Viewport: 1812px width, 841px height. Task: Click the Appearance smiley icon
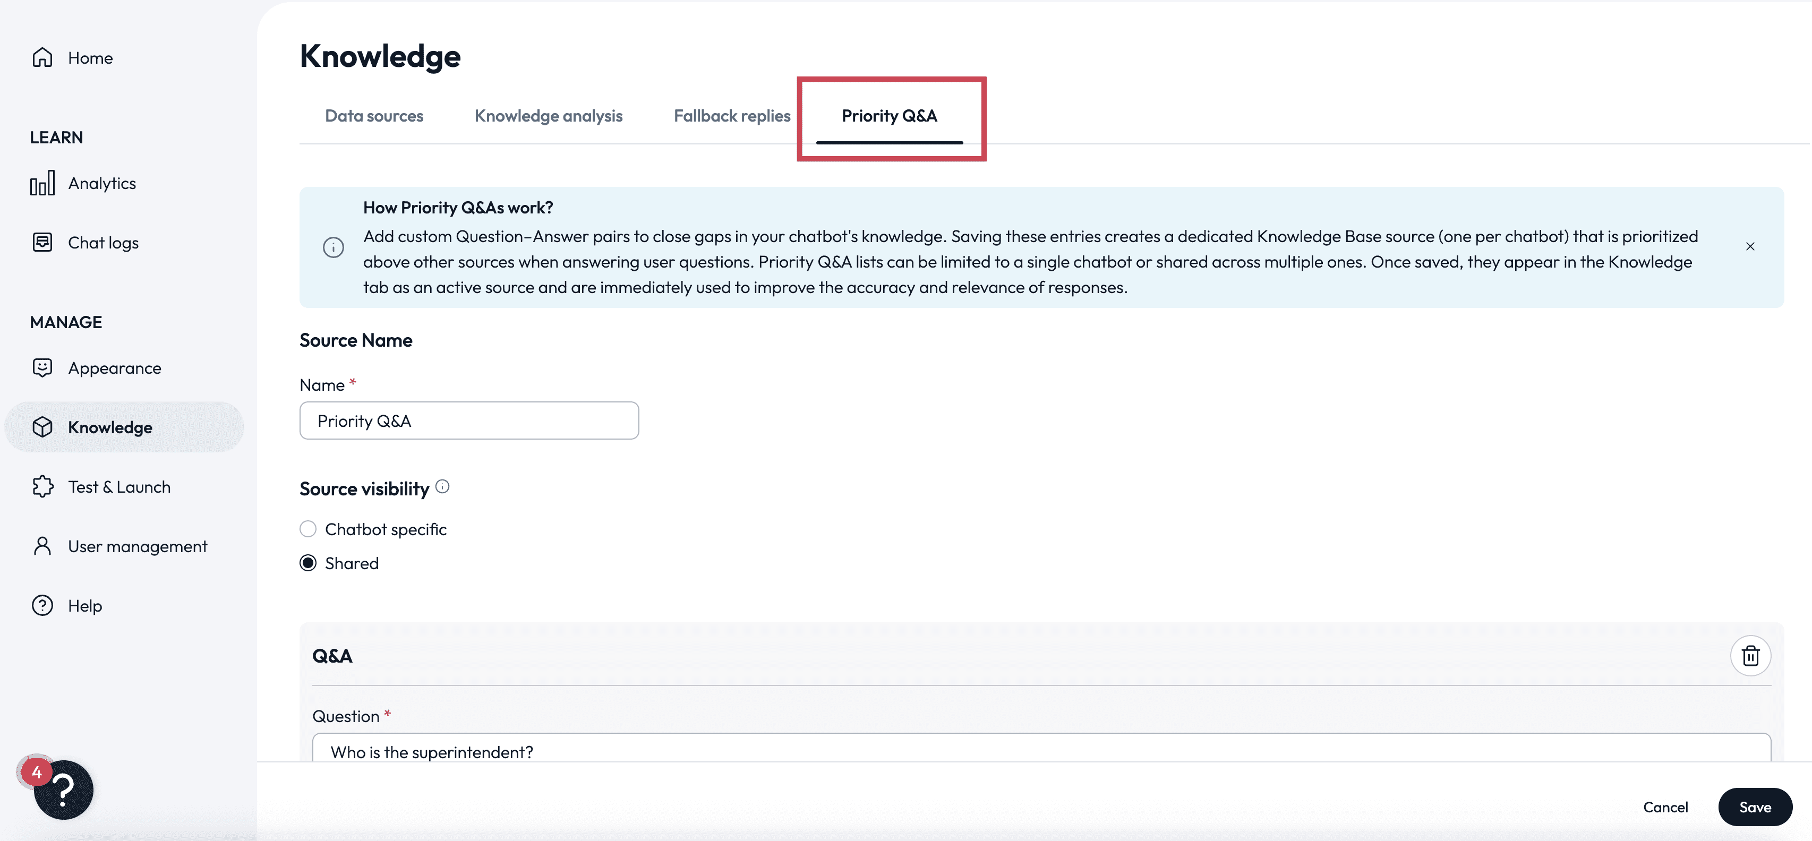[x=42, y=368]
